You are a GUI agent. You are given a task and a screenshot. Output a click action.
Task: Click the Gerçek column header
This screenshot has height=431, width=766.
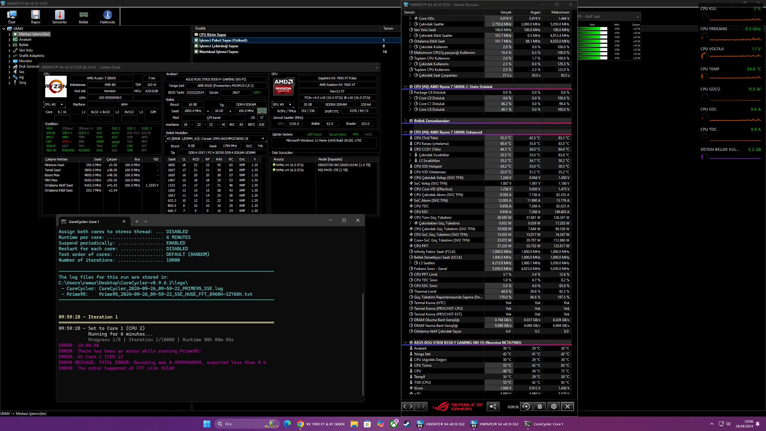click(x=498, y=12)
